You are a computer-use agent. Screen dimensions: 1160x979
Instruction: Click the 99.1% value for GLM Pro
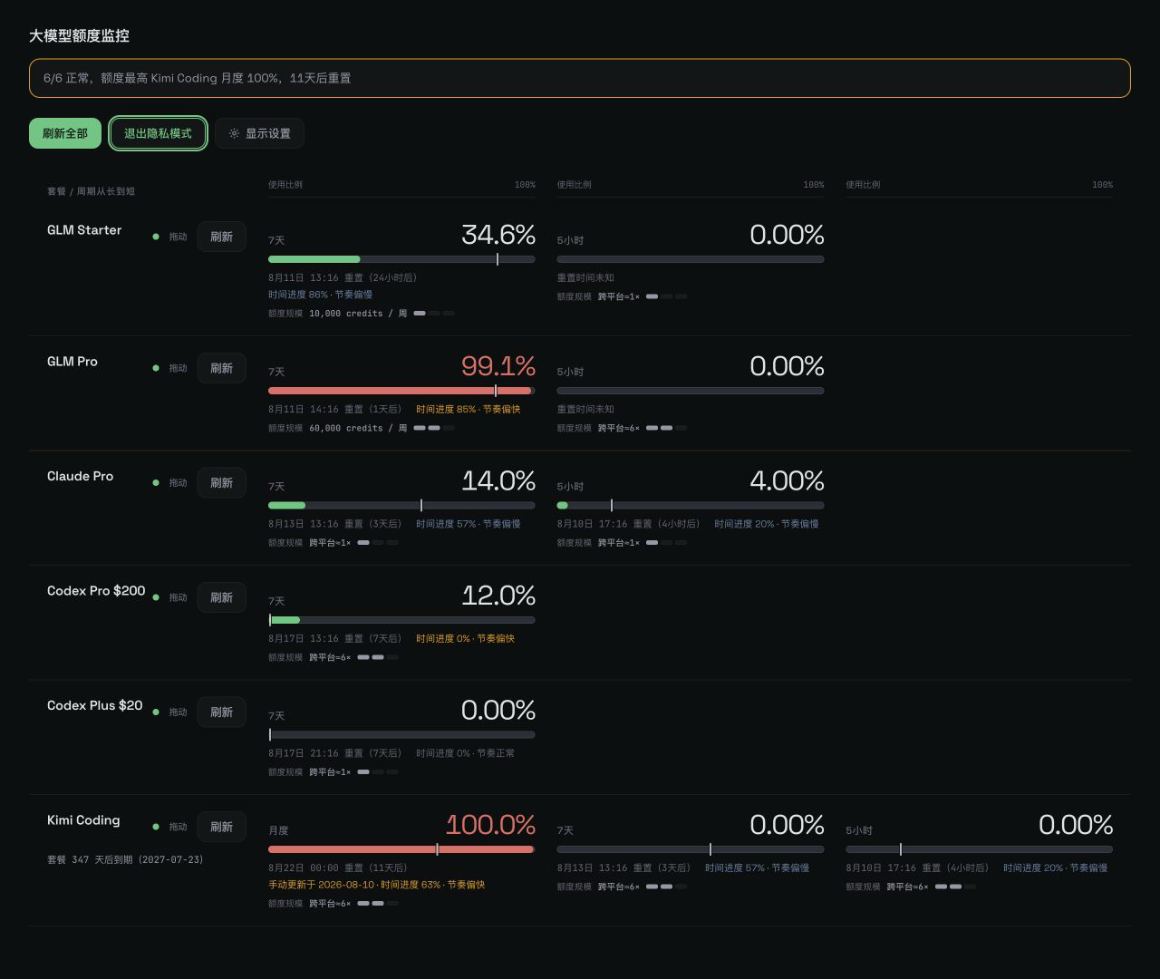(x=498, y=366)
